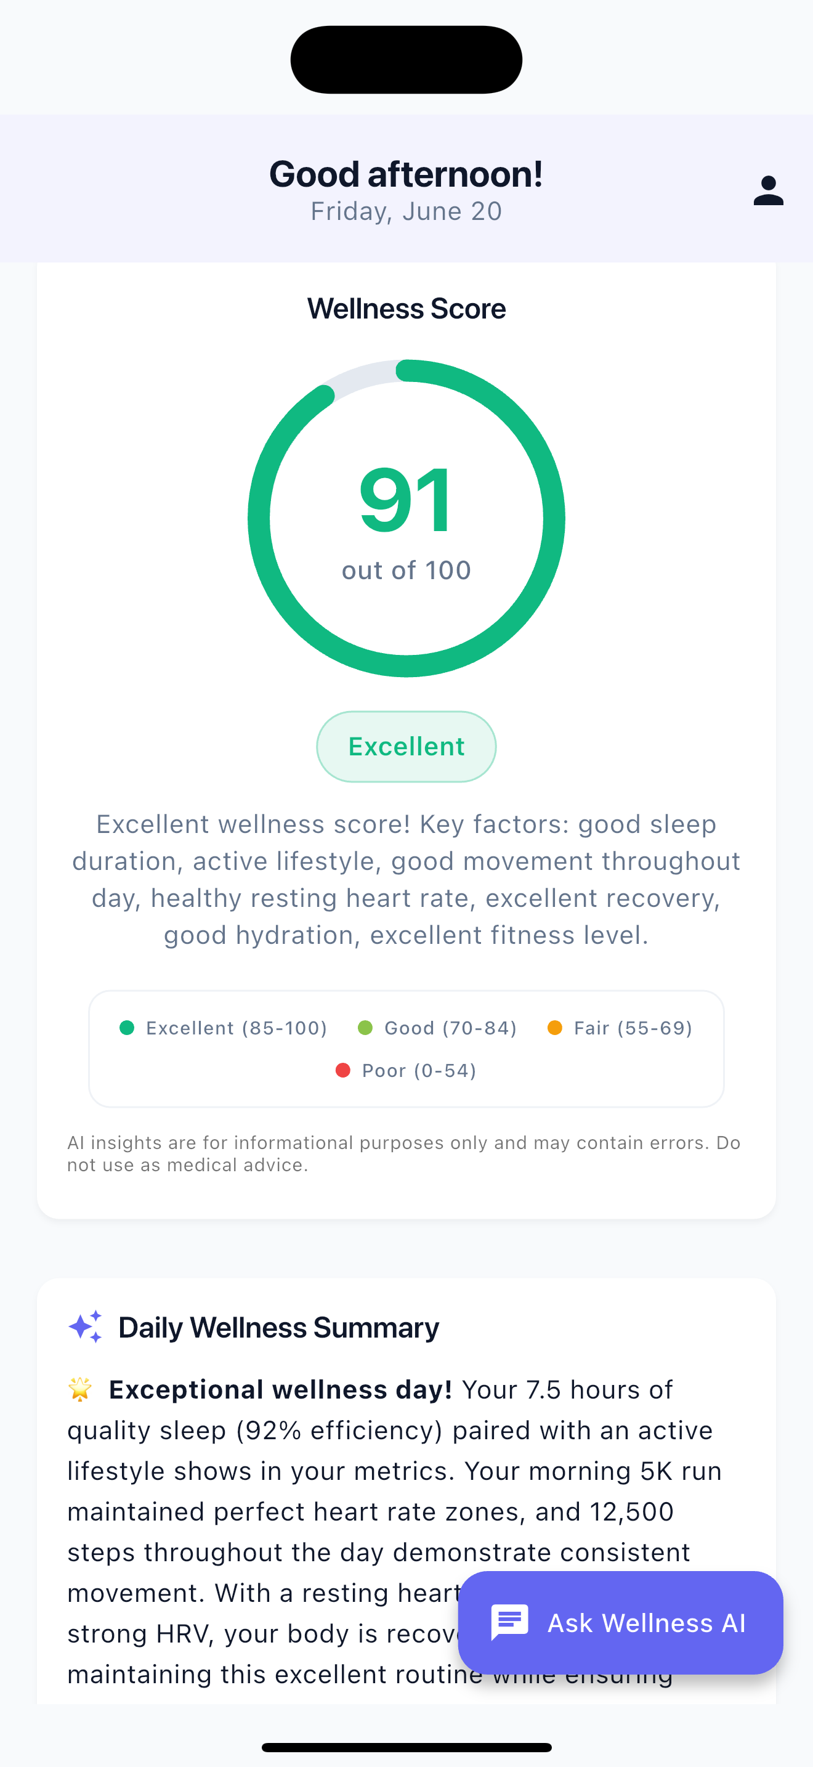Open the user profile icon
Screen dimensions: 813x1767
[x=768, y=191]
